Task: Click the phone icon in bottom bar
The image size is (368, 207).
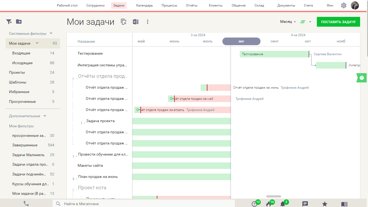Action: tap(26, 203)
